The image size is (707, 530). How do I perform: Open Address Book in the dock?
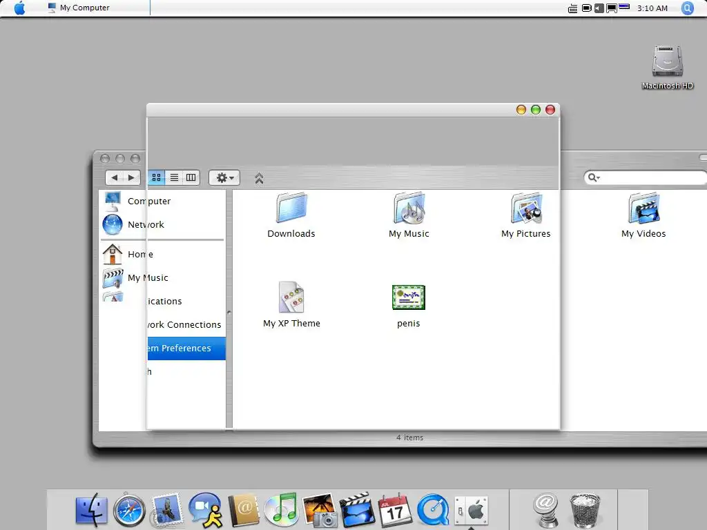click(244, 511)
